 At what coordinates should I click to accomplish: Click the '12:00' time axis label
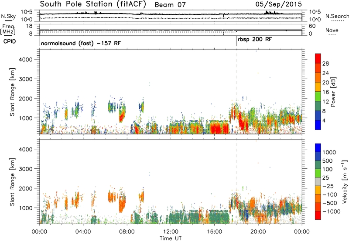coord(171,232)
